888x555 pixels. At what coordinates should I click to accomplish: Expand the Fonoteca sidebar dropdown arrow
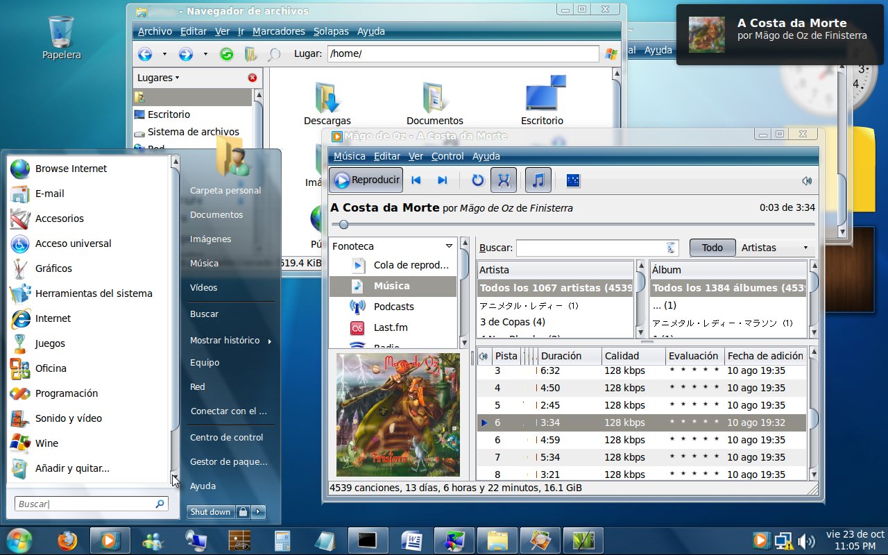point(449,246)
